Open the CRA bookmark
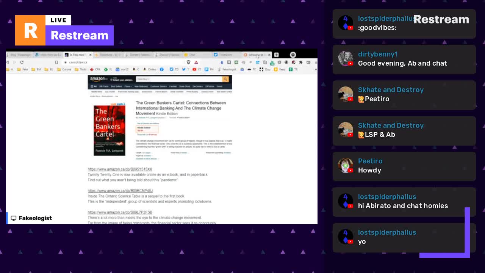 click(95, 69)
